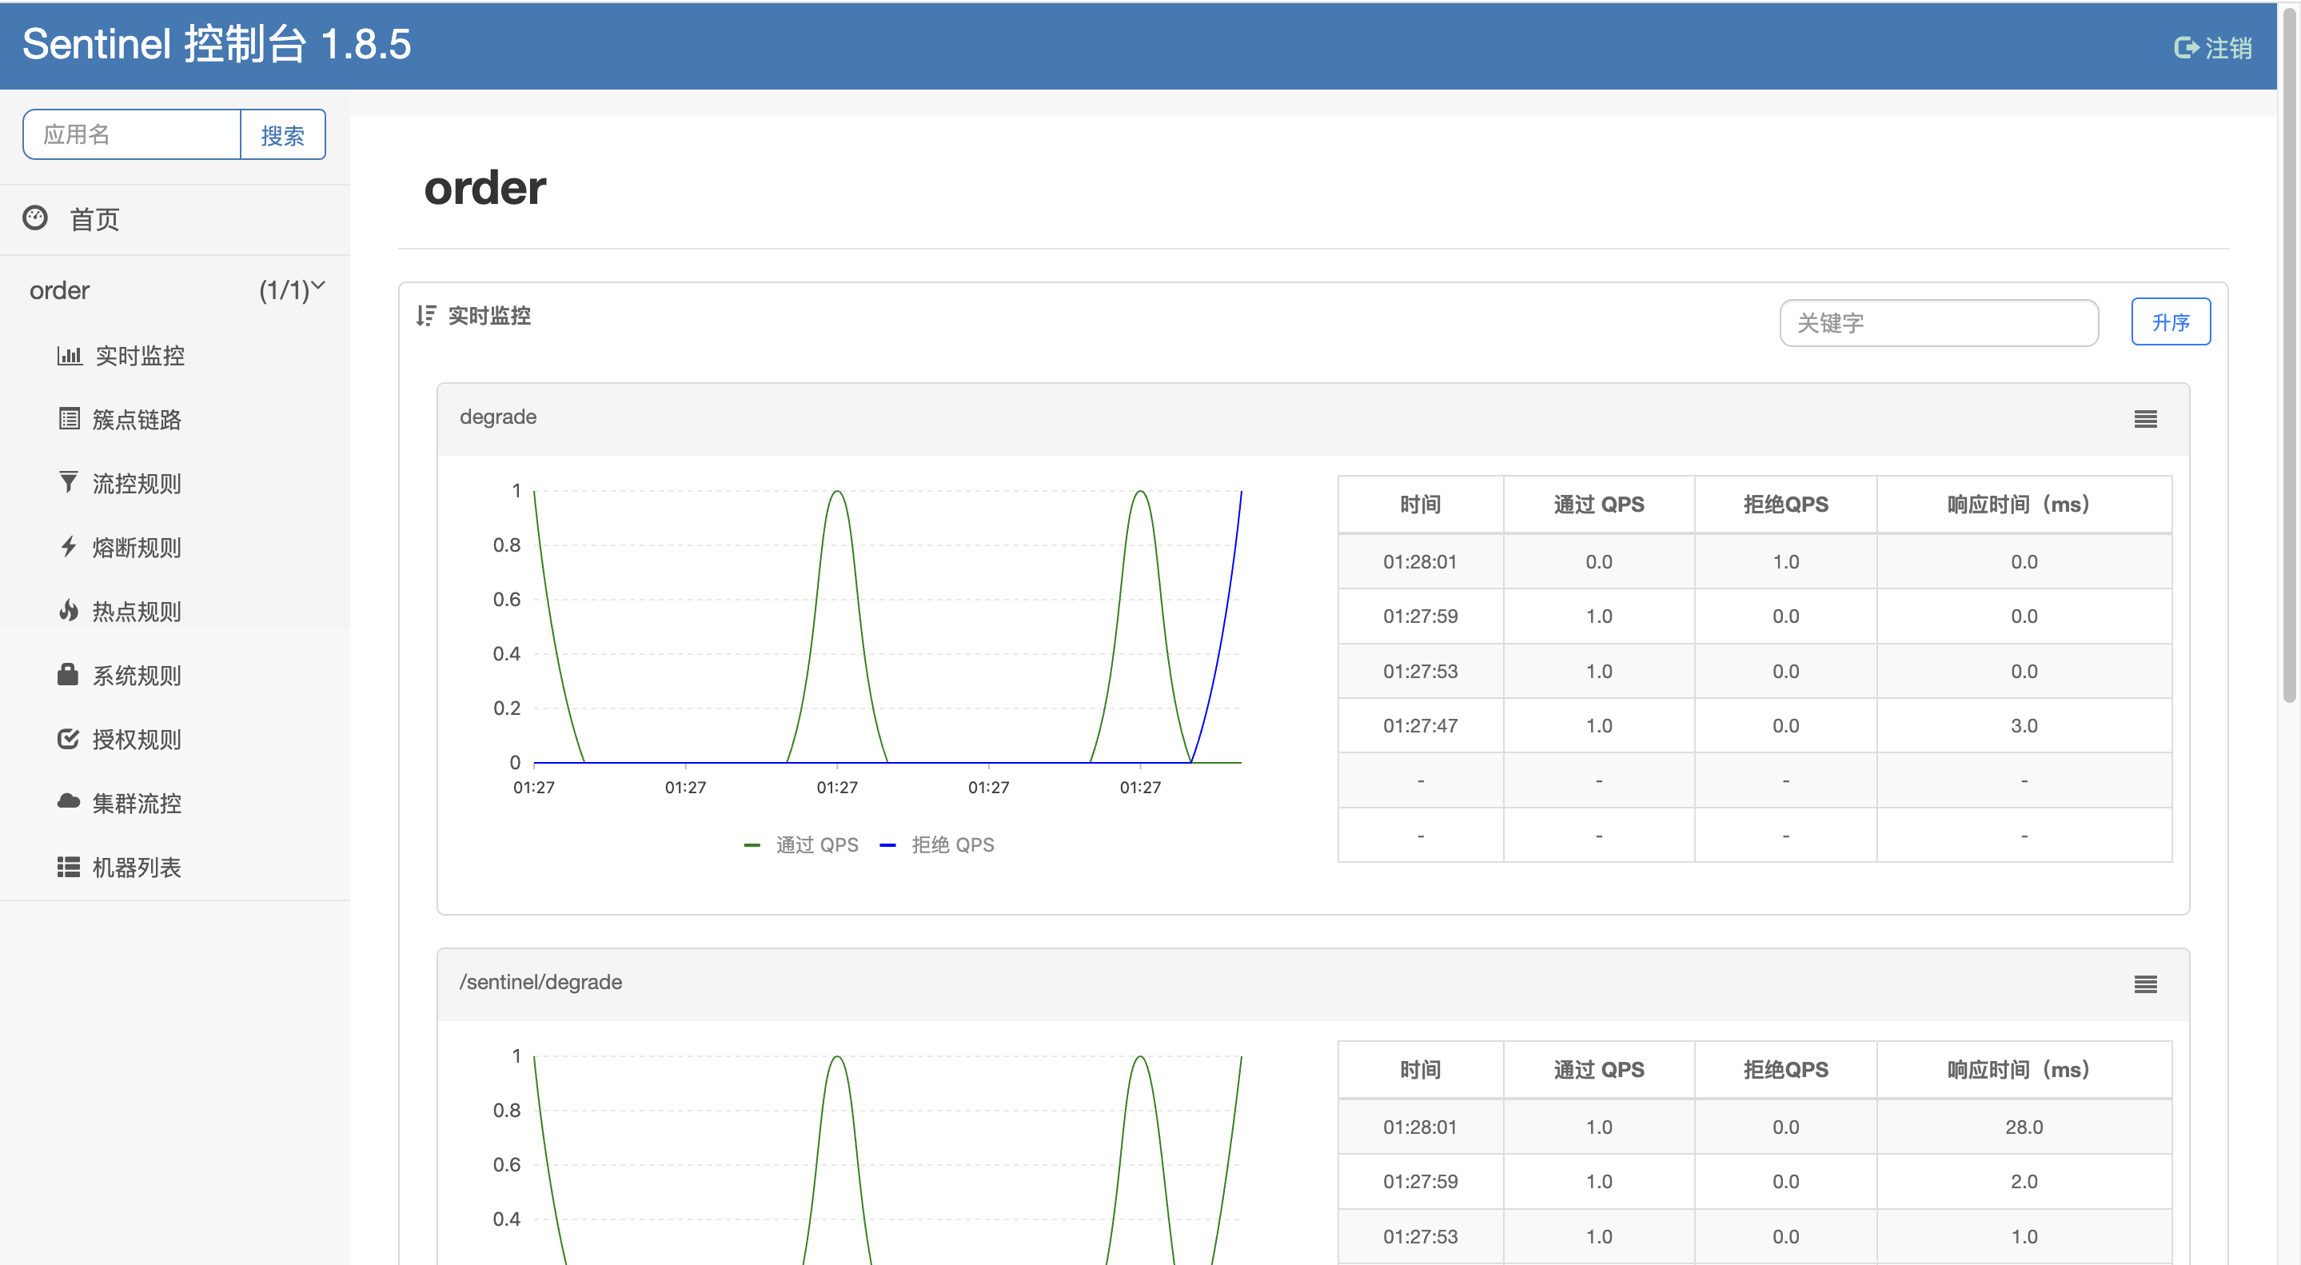Click the flame icon for 热点规则
Viewport: 2301px width, 1265px height.
[x=69, y=611]
